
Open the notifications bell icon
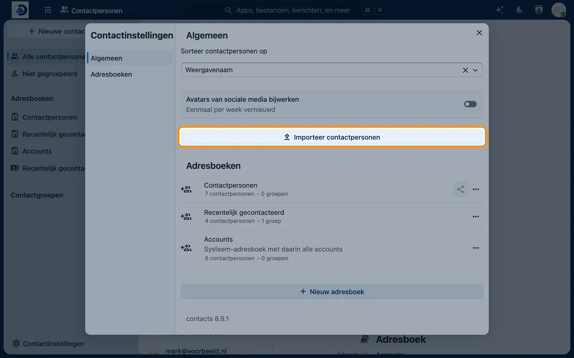[x=519, y=10]
